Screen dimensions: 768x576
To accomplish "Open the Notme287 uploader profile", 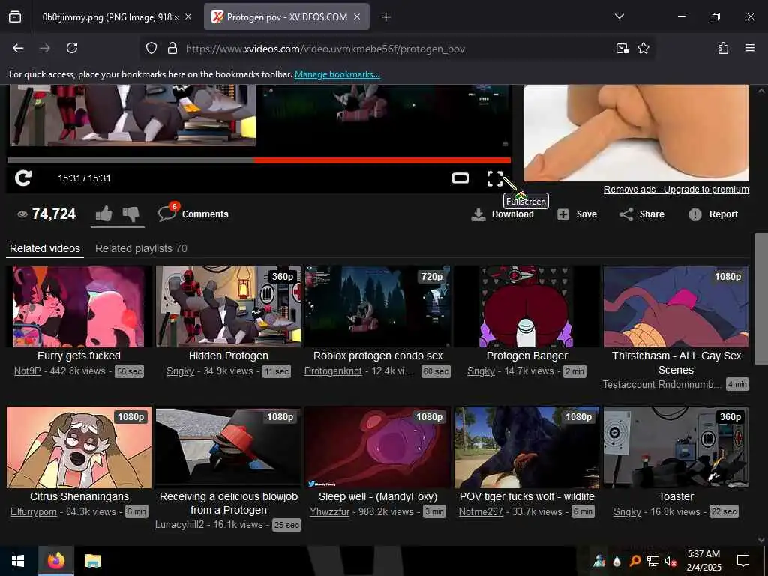I will [481, 511].
